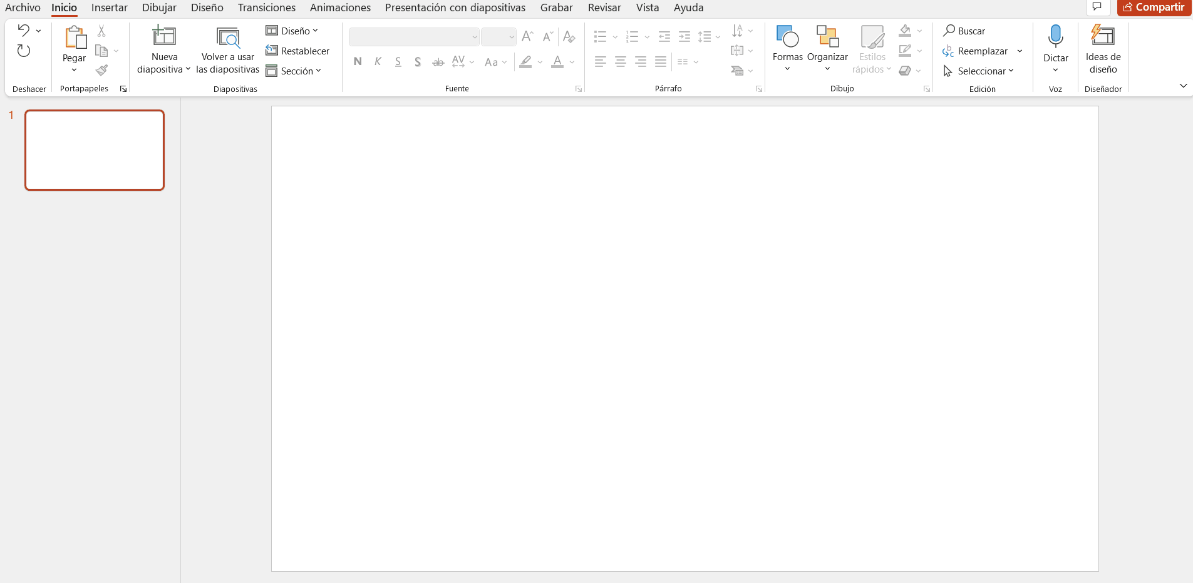Toggle text shadow formatting
The width and height of the screenshot is (1193, 583).
418,61
